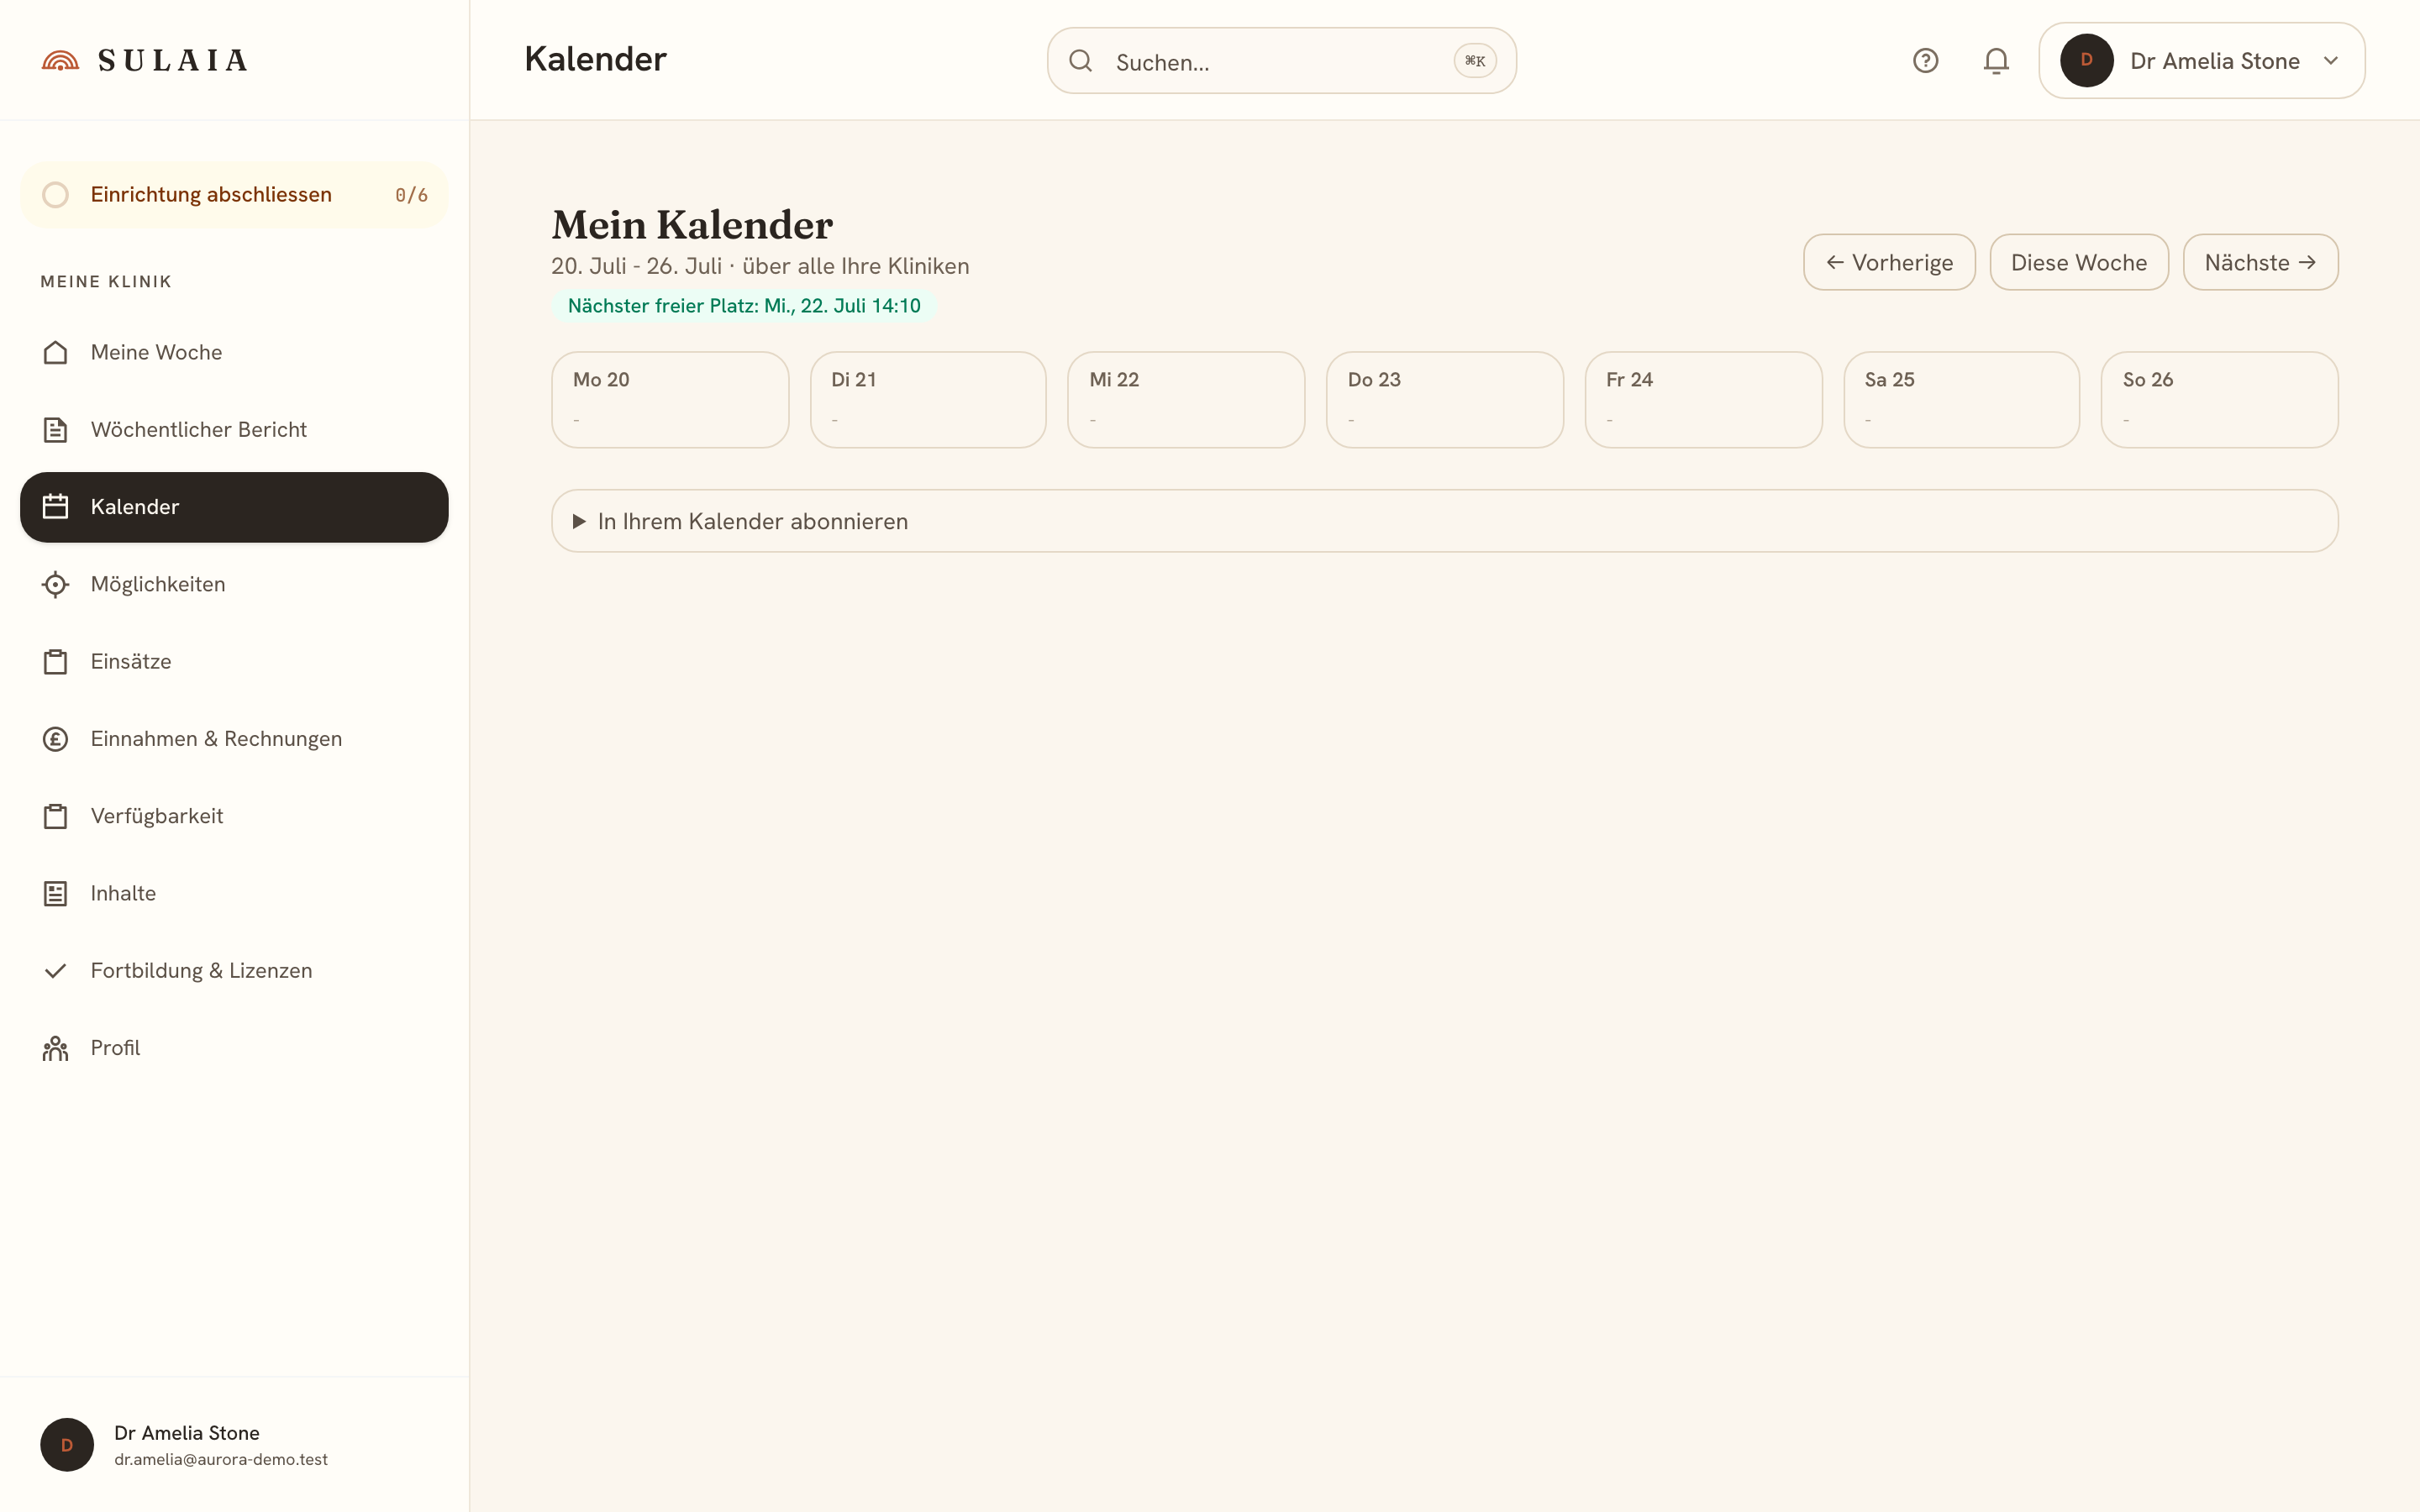Click the Kalender page title in header
Viewport: 2420px width, 1512px height.
pos(595,59)
